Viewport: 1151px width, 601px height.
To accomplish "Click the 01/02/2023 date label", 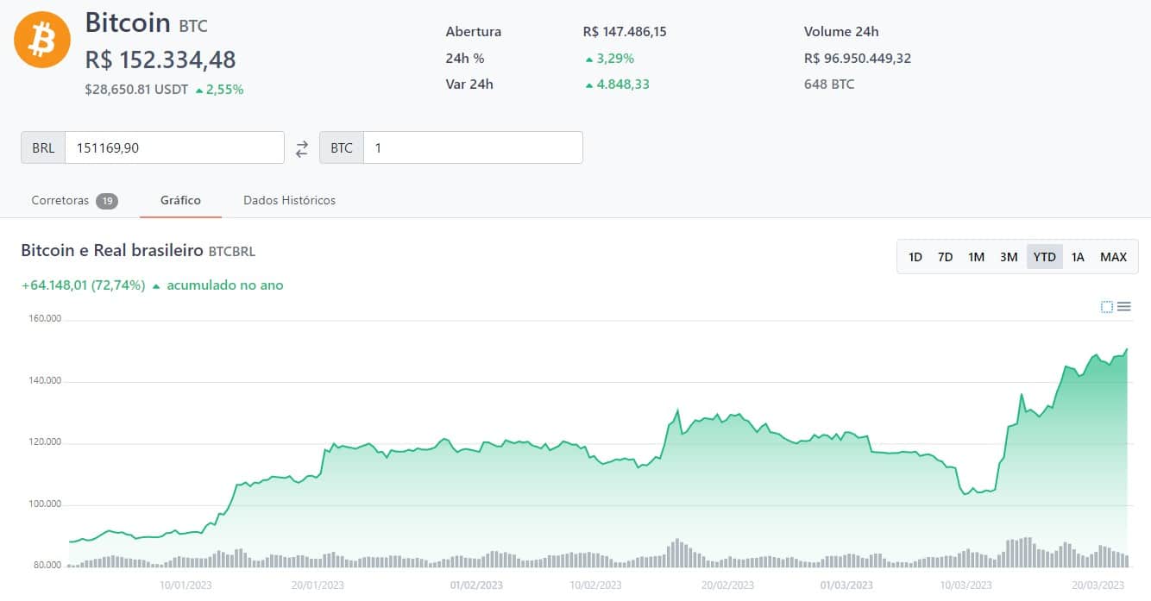I will pyautogui.click(x=476, y=585).
